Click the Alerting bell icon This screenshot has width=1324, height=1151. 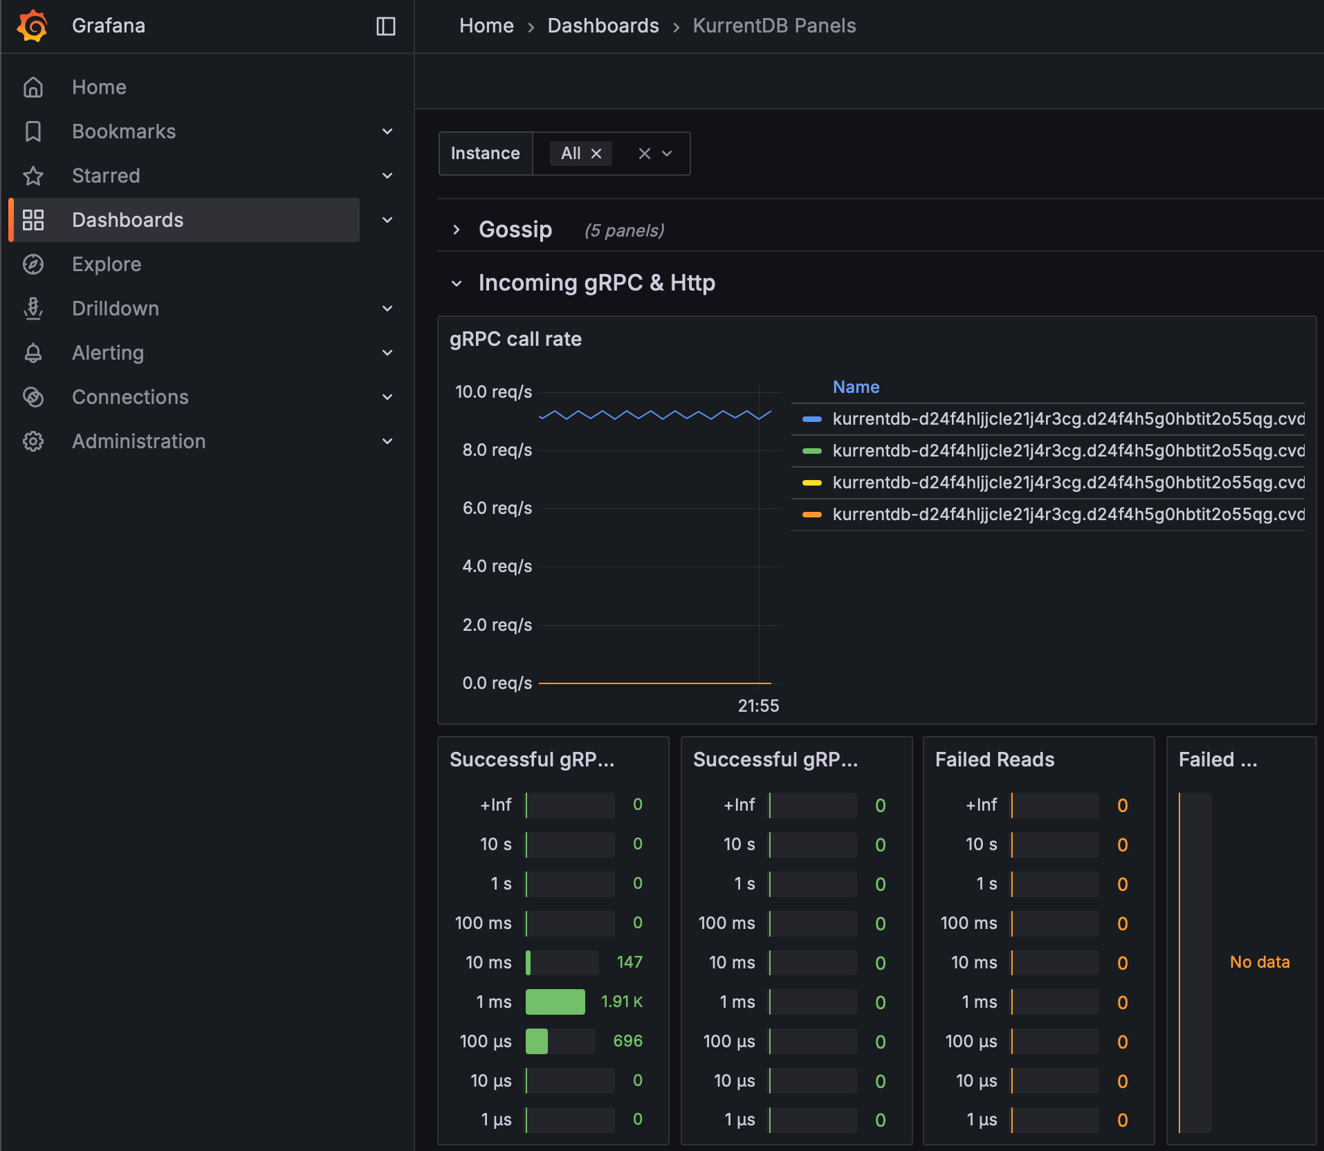point(33,353)
